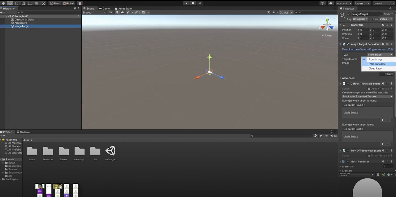
Task: Toggle Default Trackable Event checkbox
Action: (x=348, y=84)
